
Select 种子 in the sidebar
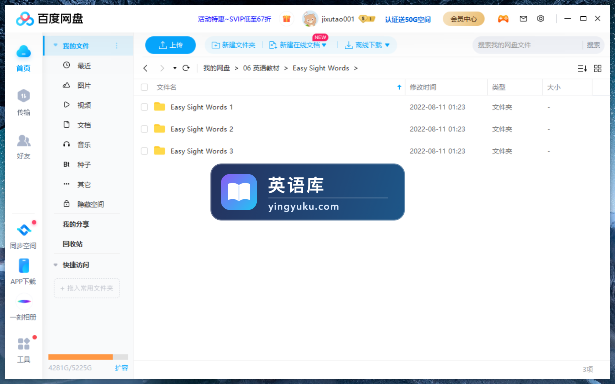[84, 165]
